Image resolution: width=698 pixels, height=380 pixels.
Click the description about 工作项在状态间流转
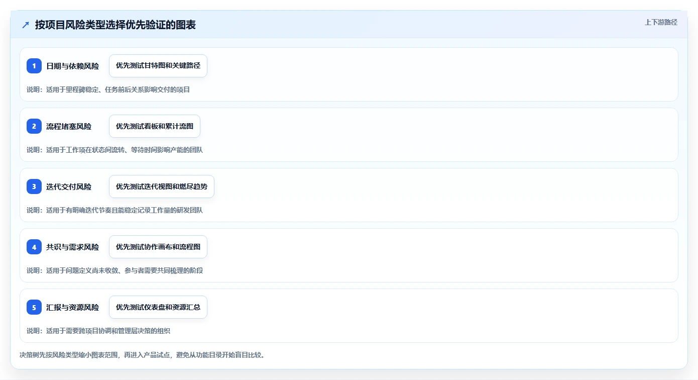[x=115, y=150]
